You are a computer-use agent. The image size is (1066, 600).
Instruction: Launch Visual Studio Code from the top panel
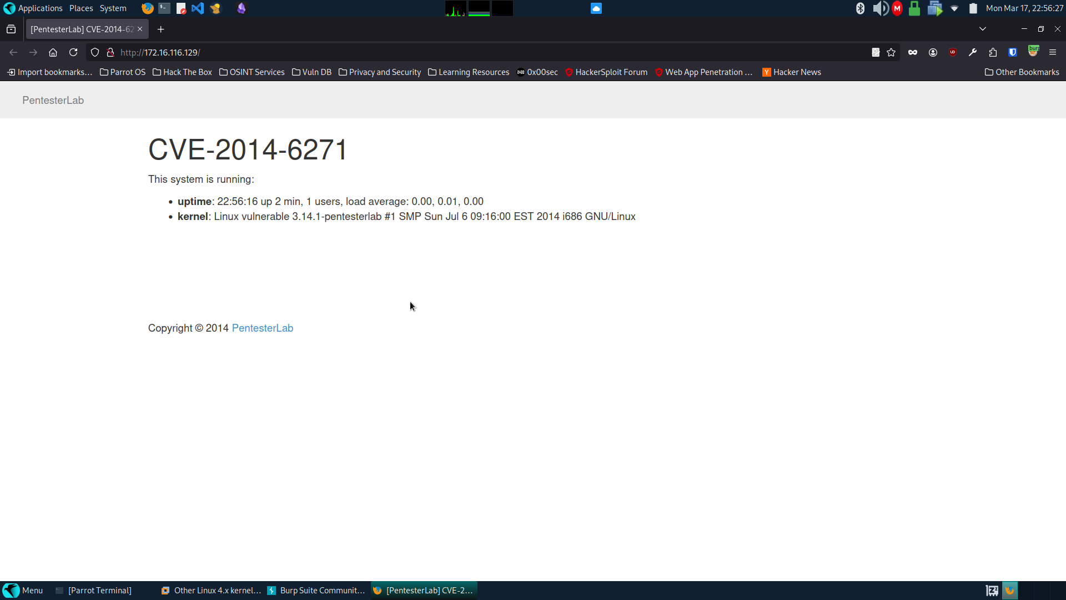click(198, 8)
